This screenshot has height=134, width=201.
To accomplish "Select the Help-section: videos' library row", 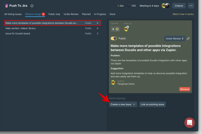I will tap(53, 28).
